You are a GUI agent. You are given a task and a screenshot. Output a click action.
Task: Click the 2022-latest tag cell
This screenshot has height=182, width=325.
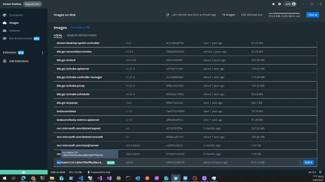coord(133,154)
